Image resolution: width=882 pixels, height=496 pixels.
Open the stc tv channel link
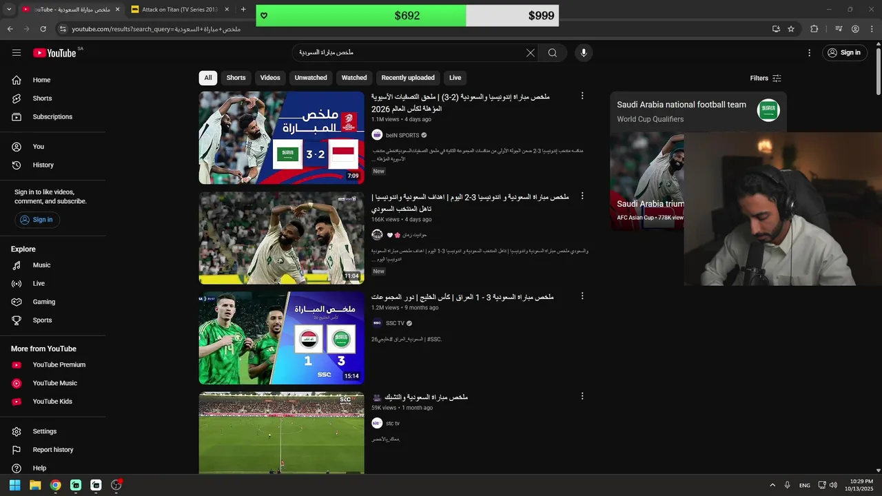393,424
